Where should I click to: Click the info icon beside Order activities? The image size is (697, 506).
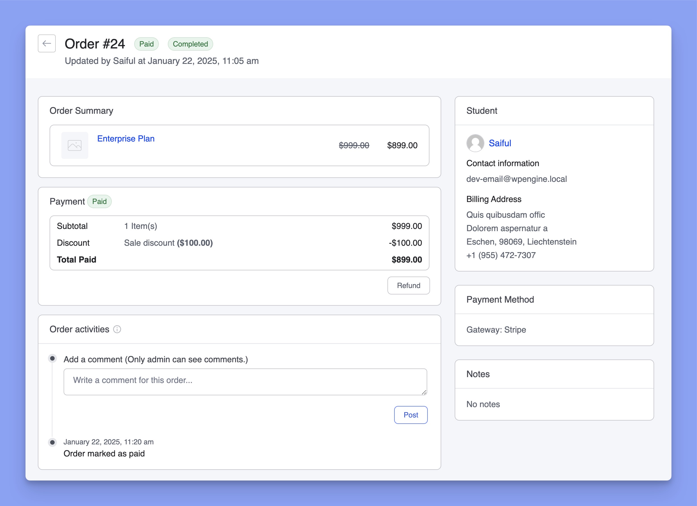(x=117, y=329)
